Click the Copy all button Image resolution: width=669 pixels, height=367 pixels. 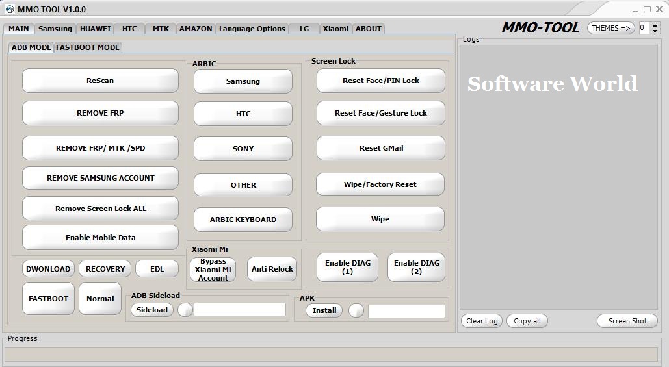pos(527,321)
